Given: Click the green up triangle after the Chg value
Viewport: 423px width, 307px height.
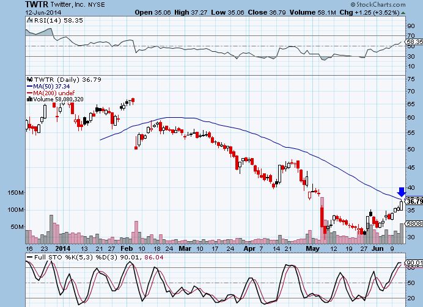Looking at the screenshot, I should pyautogui.click(x=403, y=13).
